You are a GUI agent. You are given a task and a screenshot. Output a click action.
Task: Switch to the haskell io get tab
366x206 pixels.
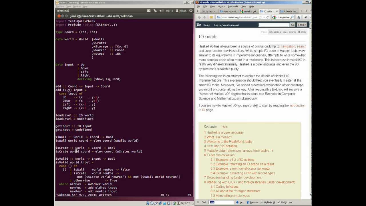(x=249, y=11)
